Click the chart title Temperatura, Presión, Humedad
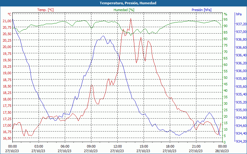 (x=128, y=3)
